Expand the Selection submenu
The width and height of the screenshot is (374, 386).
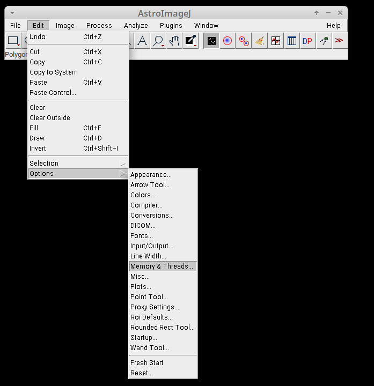(x=78, y=164)
